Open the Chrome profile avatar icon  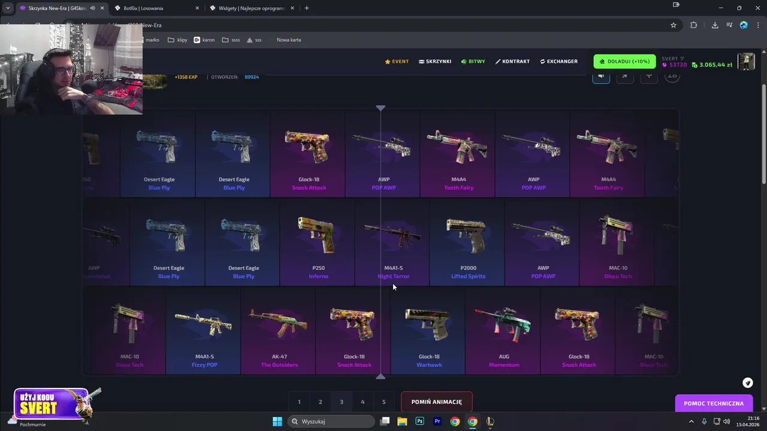pyautogui.click(x=744, y=25)
